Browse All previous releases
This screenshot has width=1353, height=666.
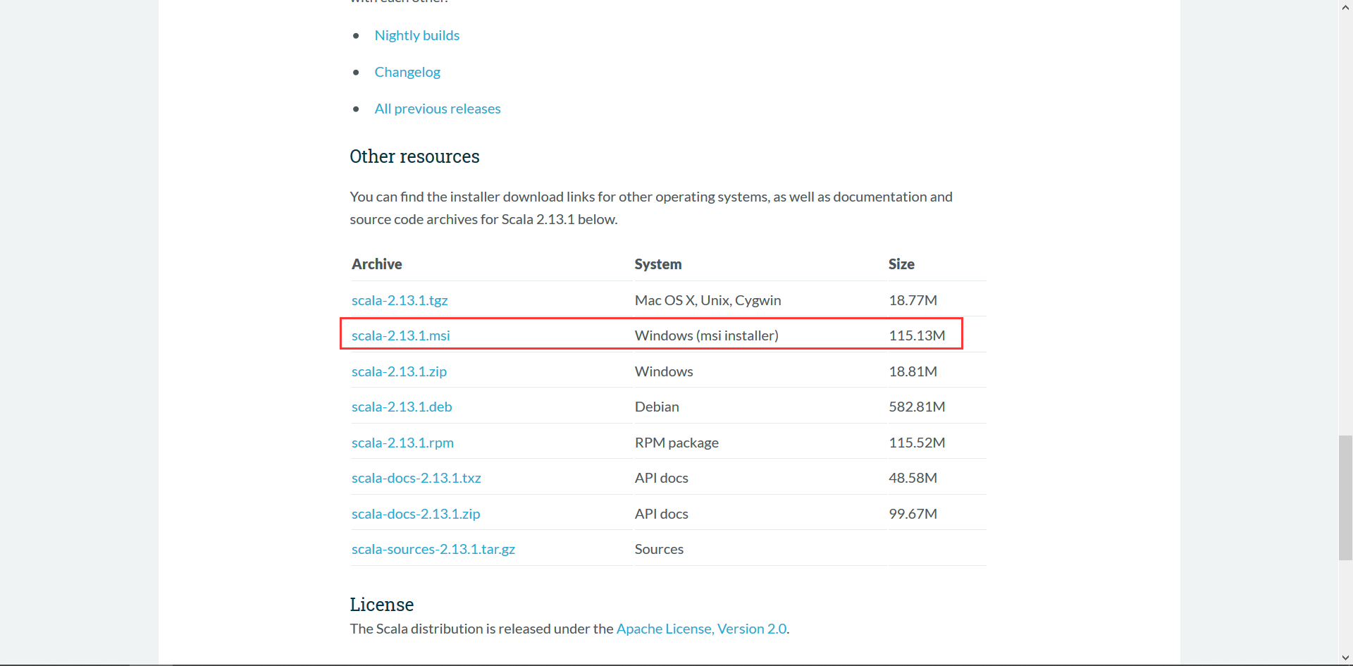pyautogui.click(x=437, y=109)
